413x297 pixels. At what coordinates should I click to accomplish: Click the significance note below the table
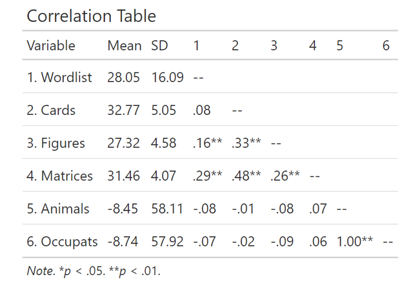[94, 271]
